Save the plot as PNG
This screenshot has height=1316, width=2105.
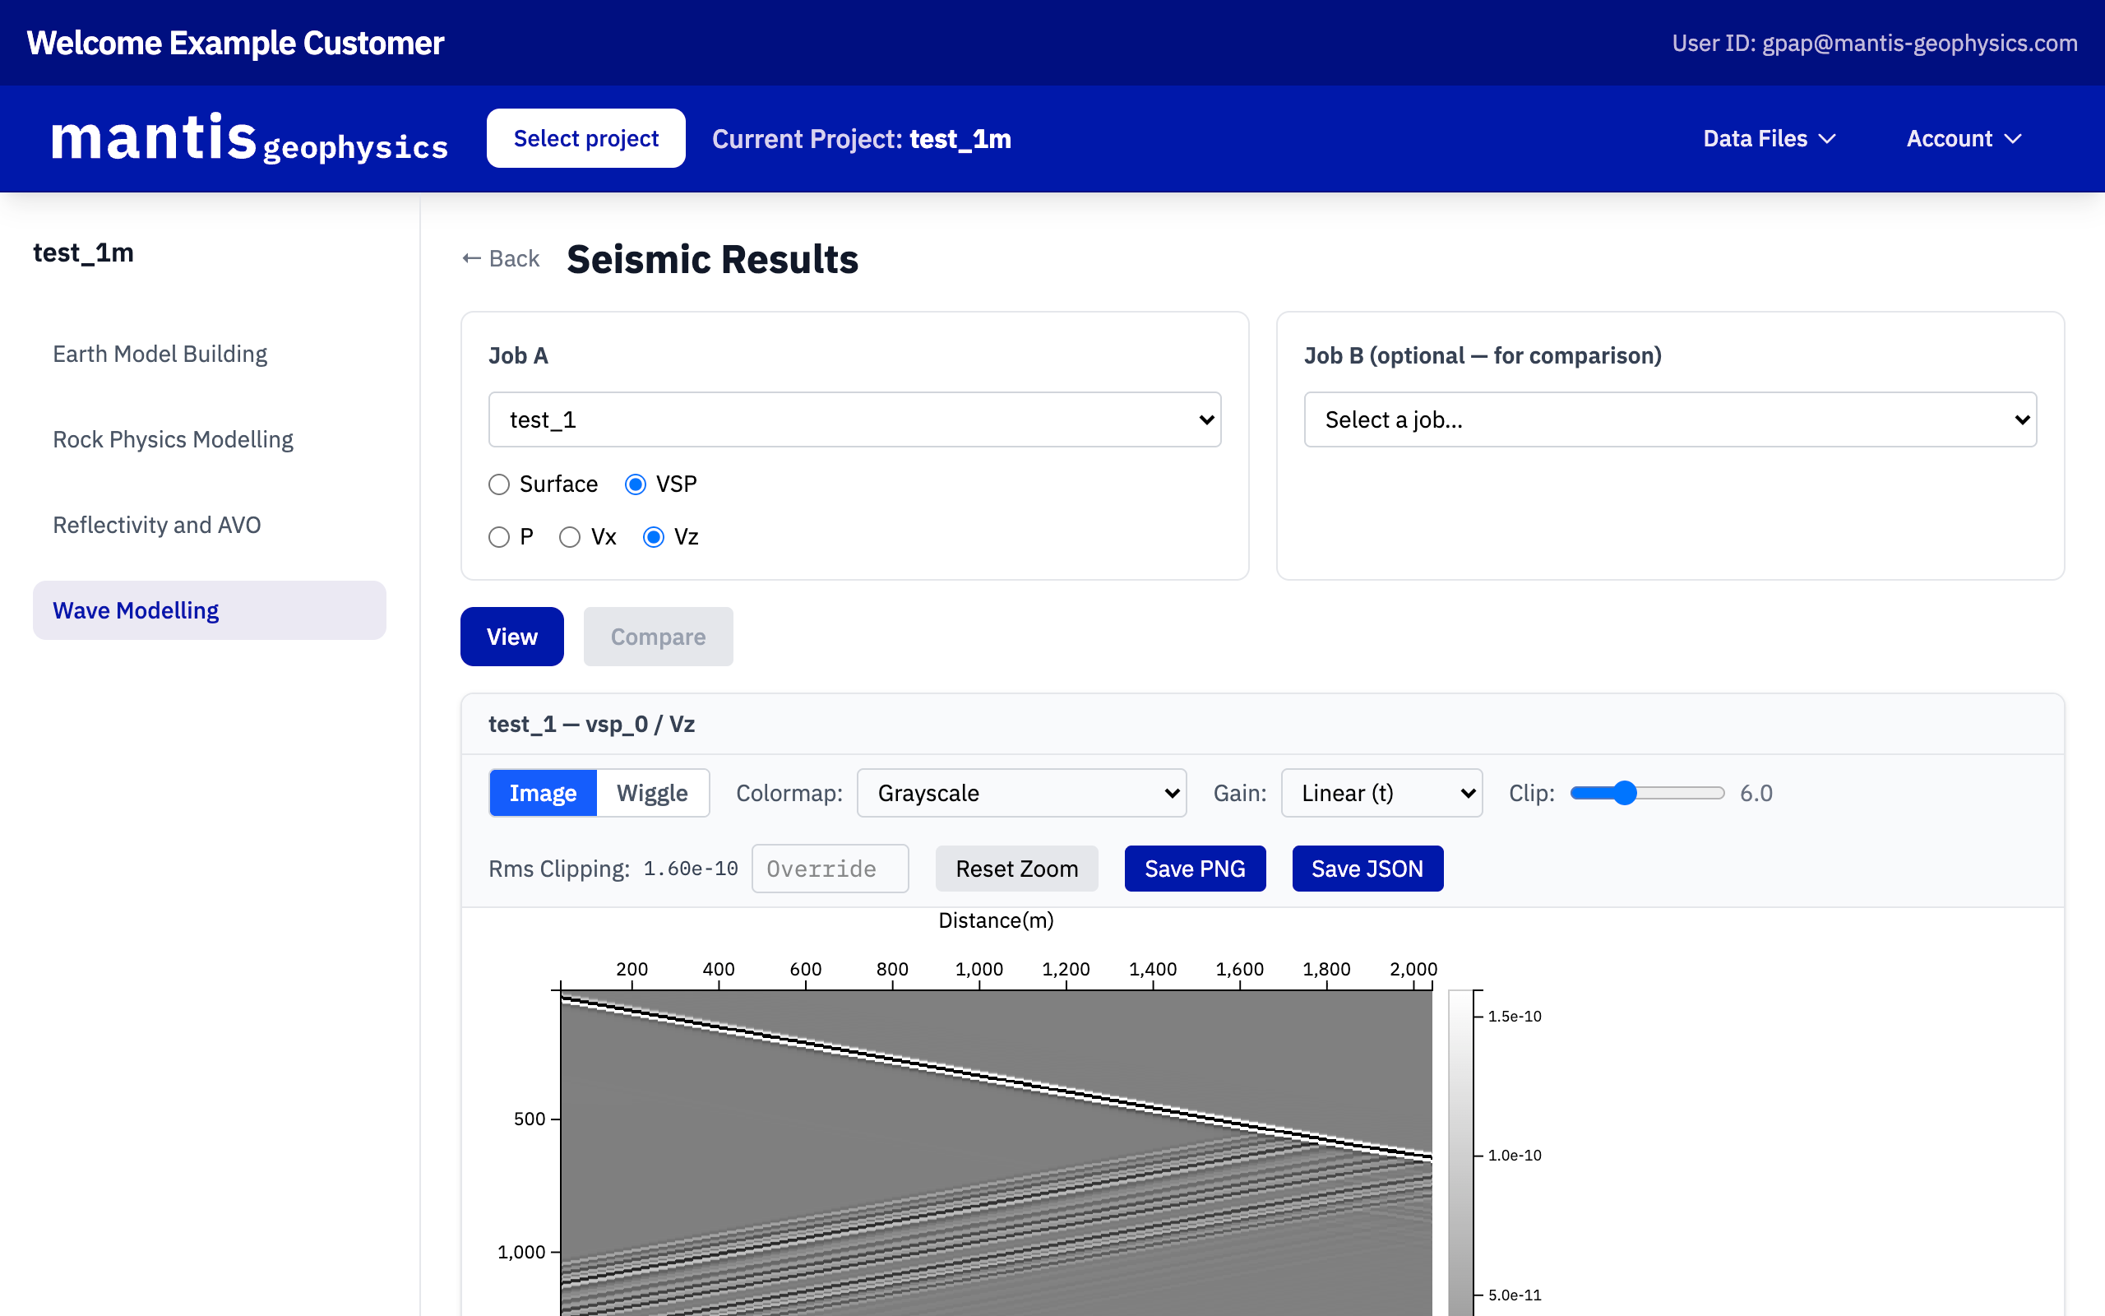click(x=1195, y=869)
